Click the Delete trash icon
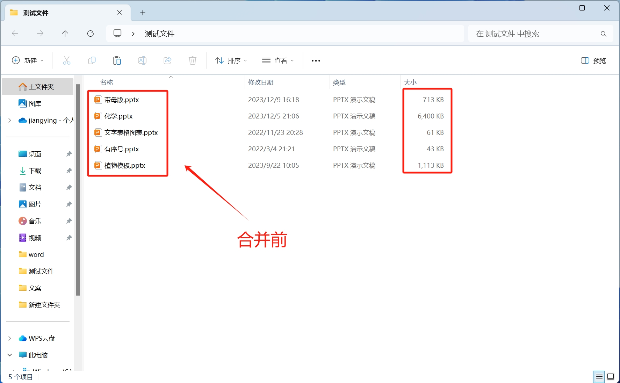Screen dimensions: 620x383 pyautogui.click(x=192, y=60)
